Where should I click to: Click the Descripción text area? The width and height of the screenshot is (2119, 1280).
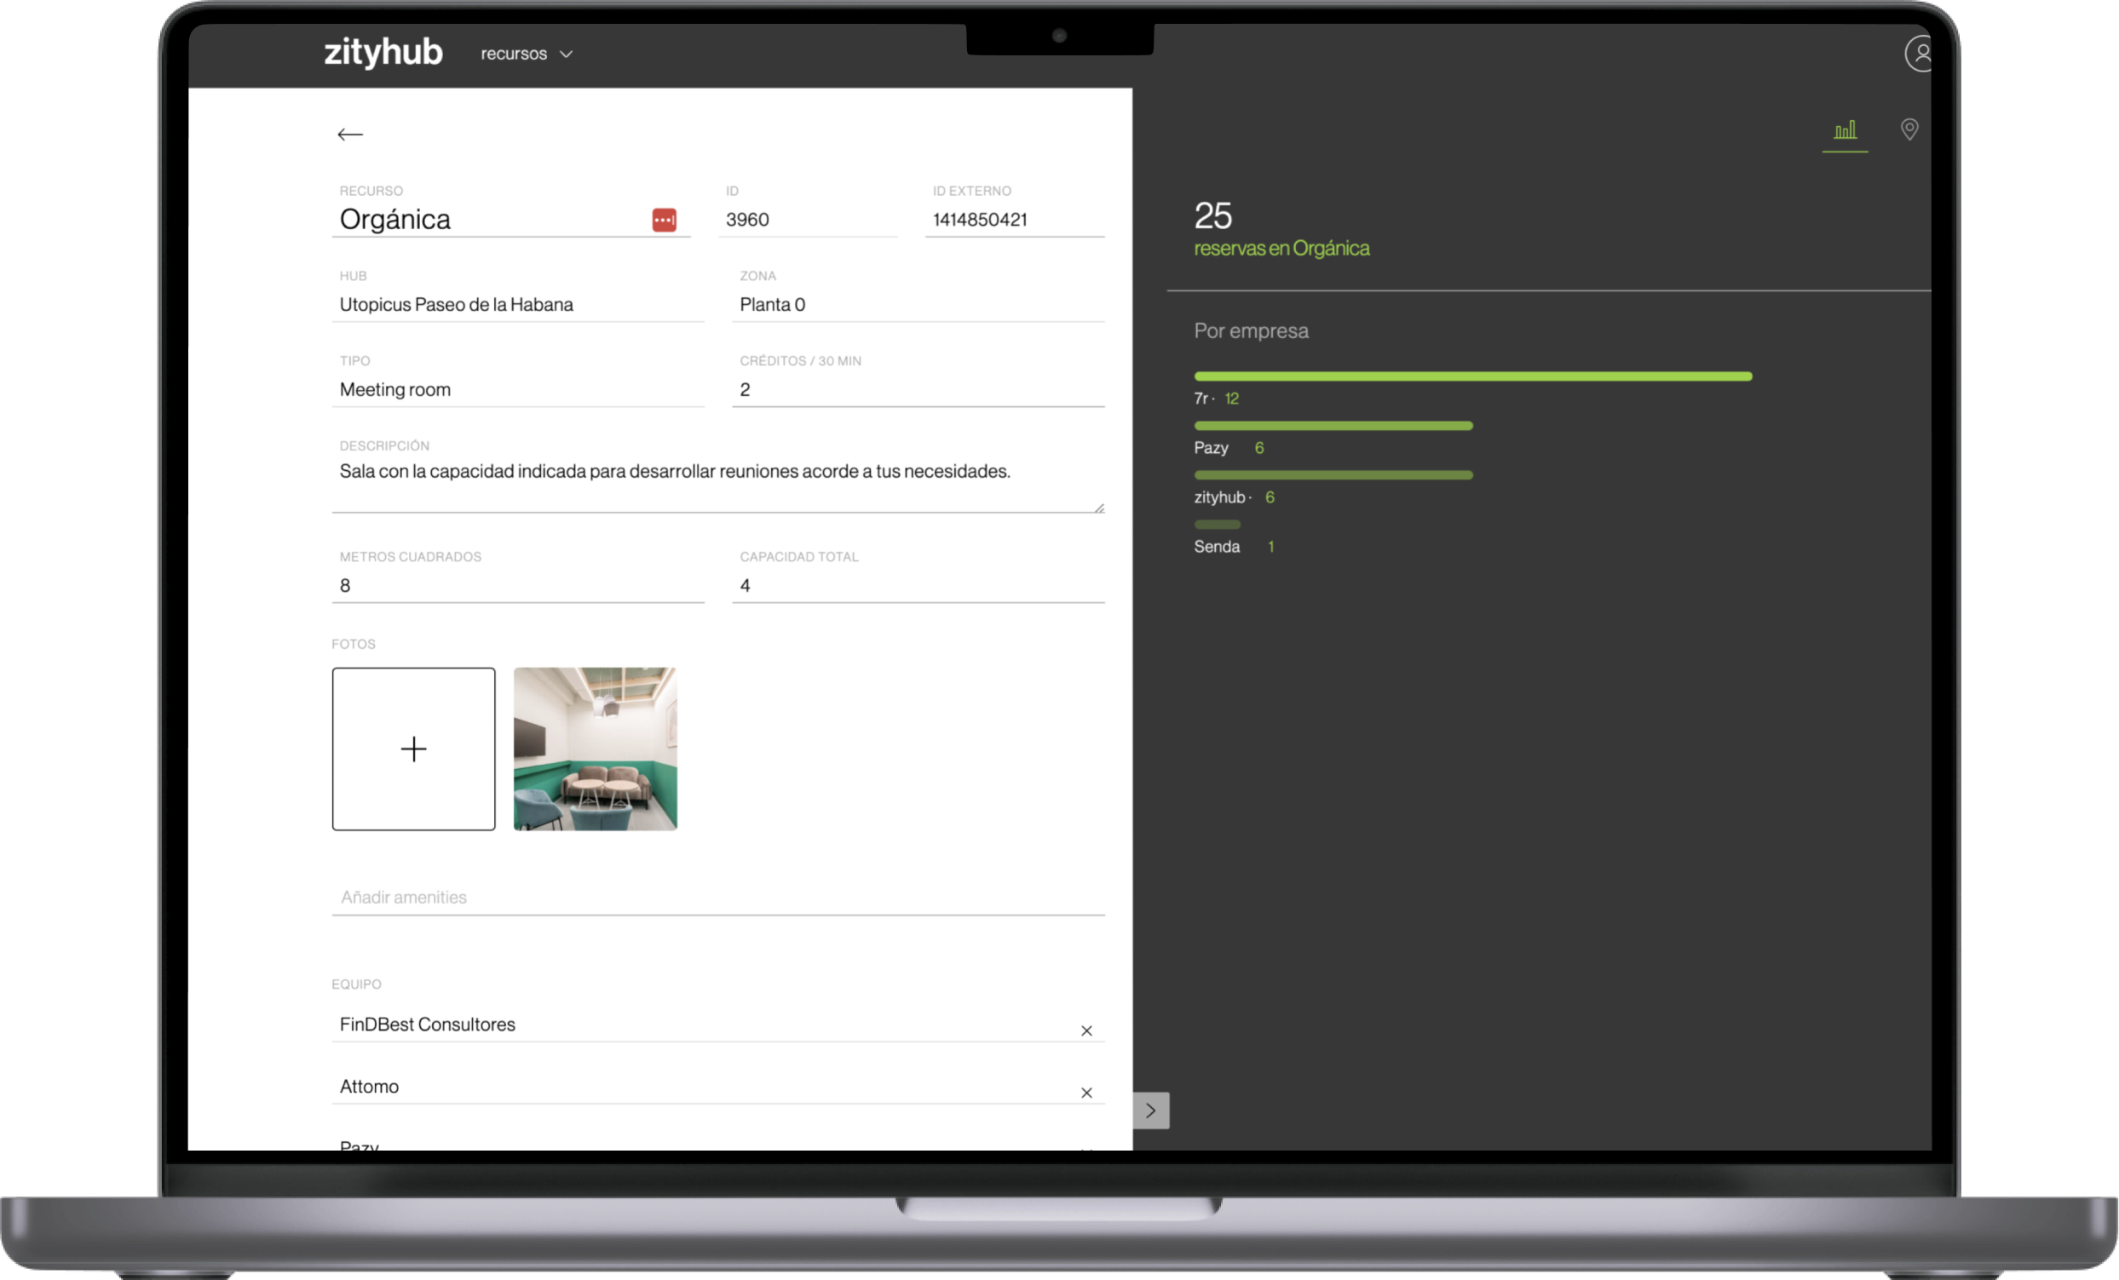click(x=717, y=481)
